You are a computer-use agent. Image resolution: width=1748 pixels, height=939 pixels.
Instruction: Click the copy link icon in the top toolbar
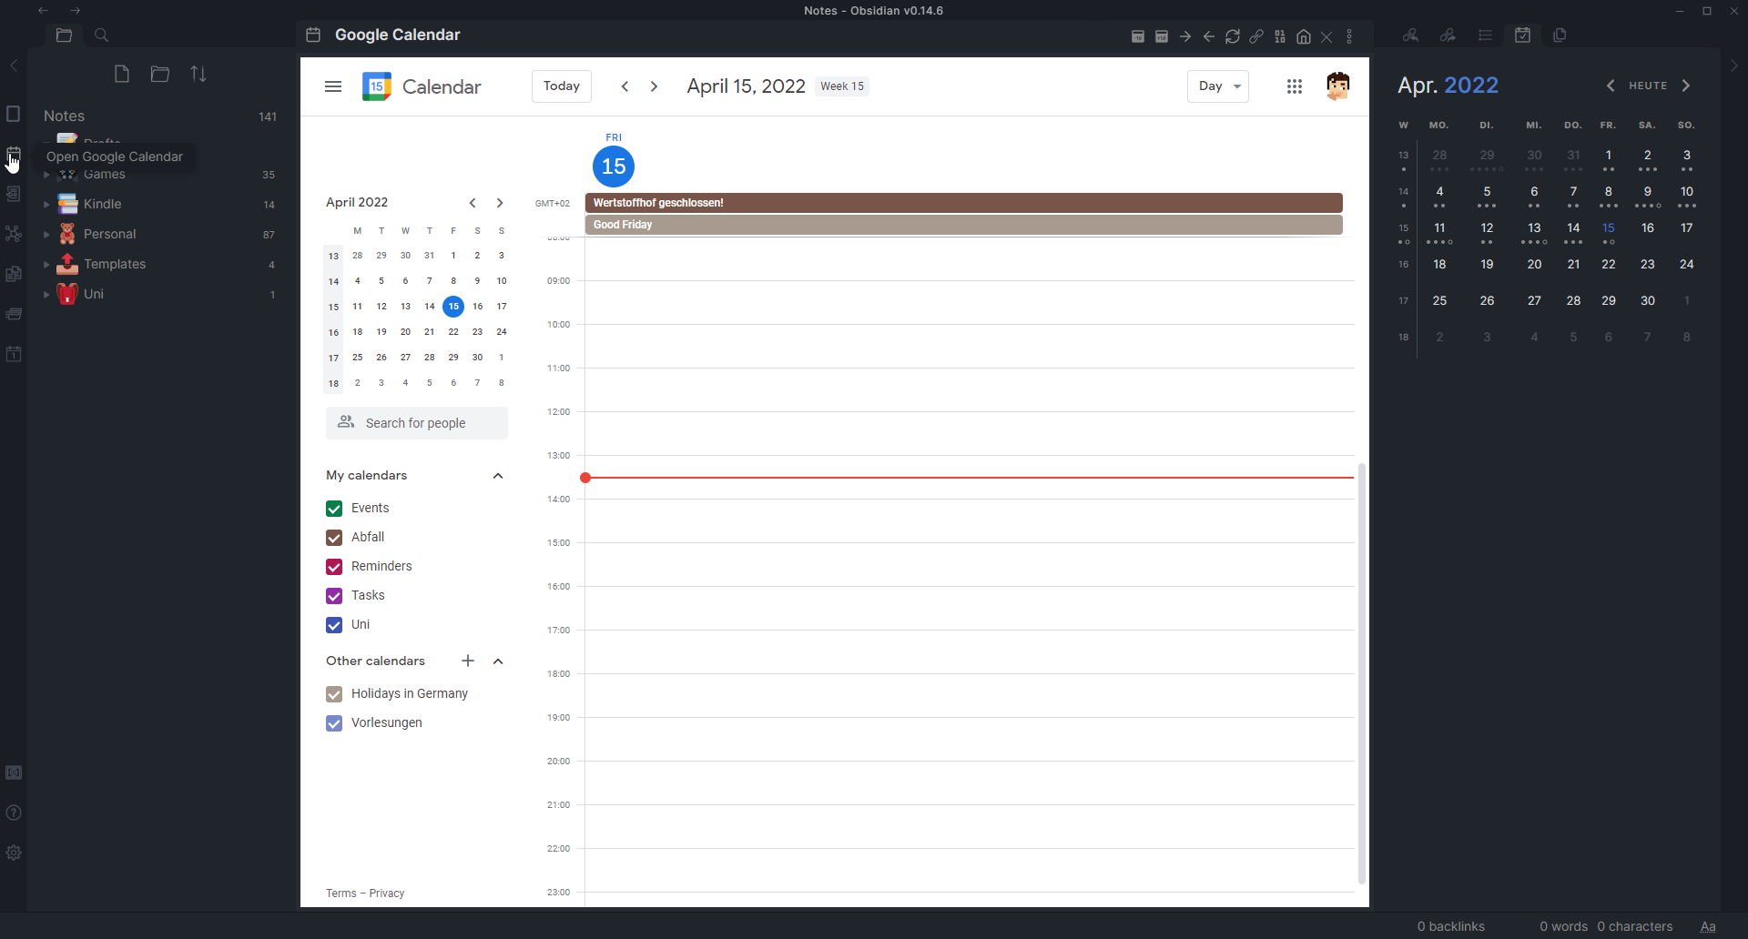click(x=1256, y=36)
